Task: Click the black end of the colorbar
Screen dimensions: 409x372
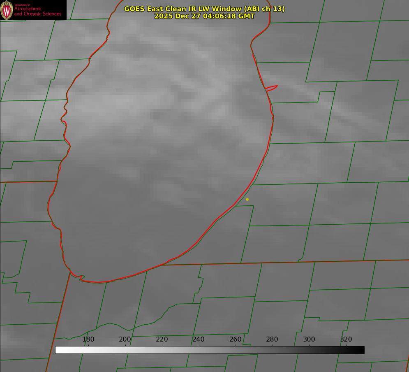Action: click(x=361, y=350)
